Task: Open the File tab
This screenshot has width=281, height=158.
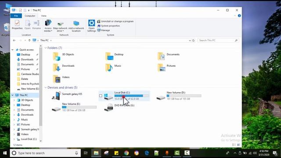Action: (x=16, y=16)
